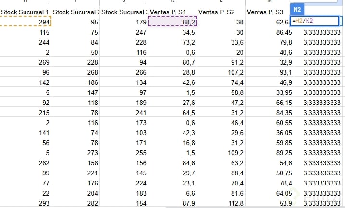
Task: Select the cell containing 294
Action: 25,22
